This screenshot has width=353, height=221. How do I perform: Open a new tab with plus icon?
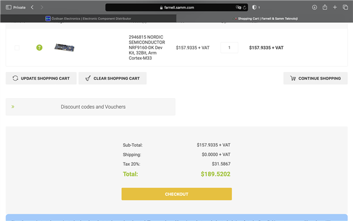[335, 7]
